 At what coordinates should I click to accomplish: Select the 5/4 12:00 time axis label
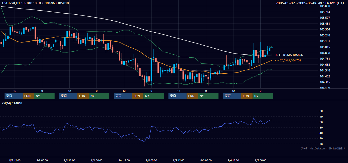(x=124, y=160)
